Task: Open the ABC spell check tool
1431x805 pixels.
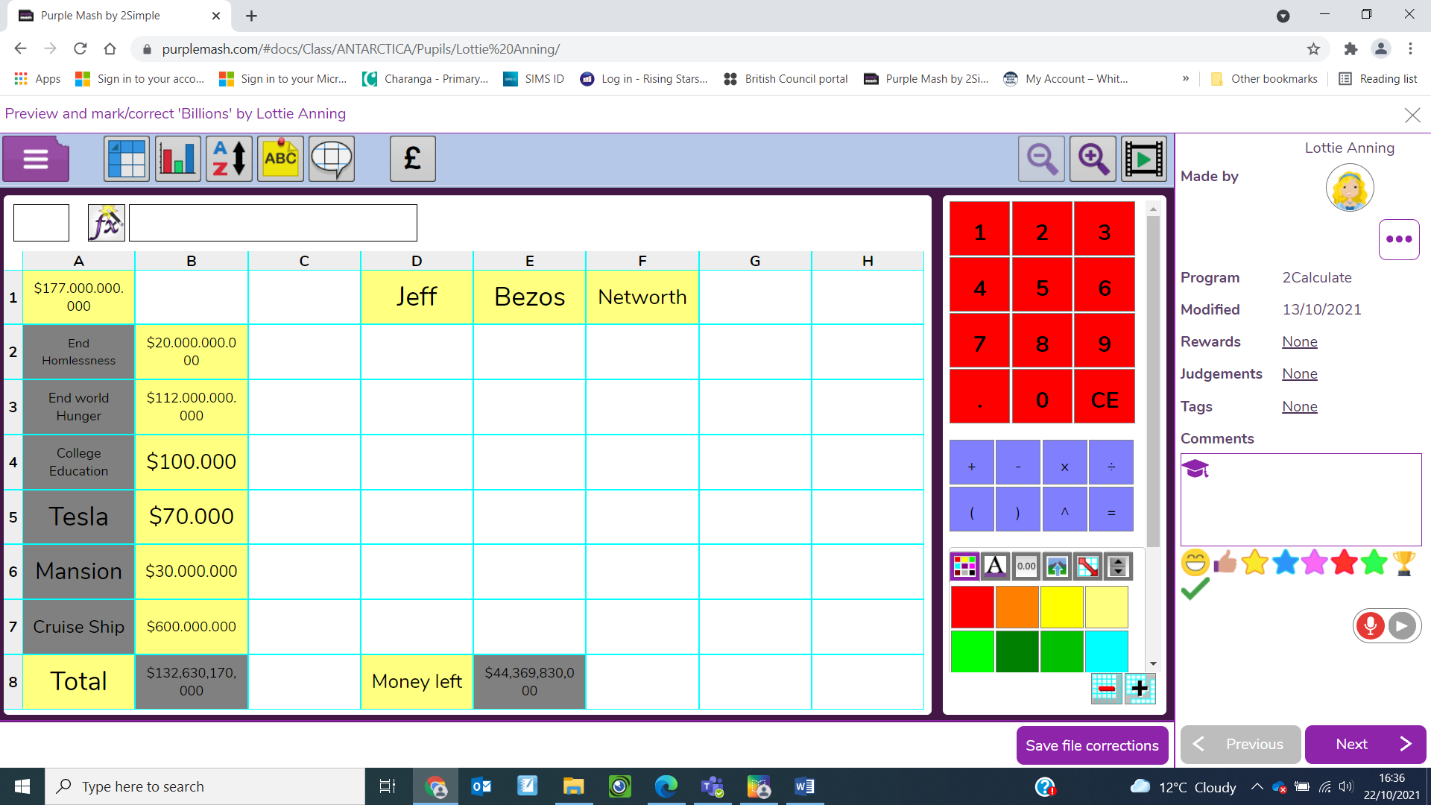Action: point(280,159)
